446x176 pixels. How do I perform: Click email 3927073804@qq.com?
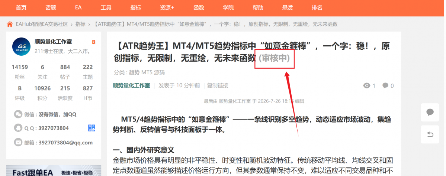(65, 143)
